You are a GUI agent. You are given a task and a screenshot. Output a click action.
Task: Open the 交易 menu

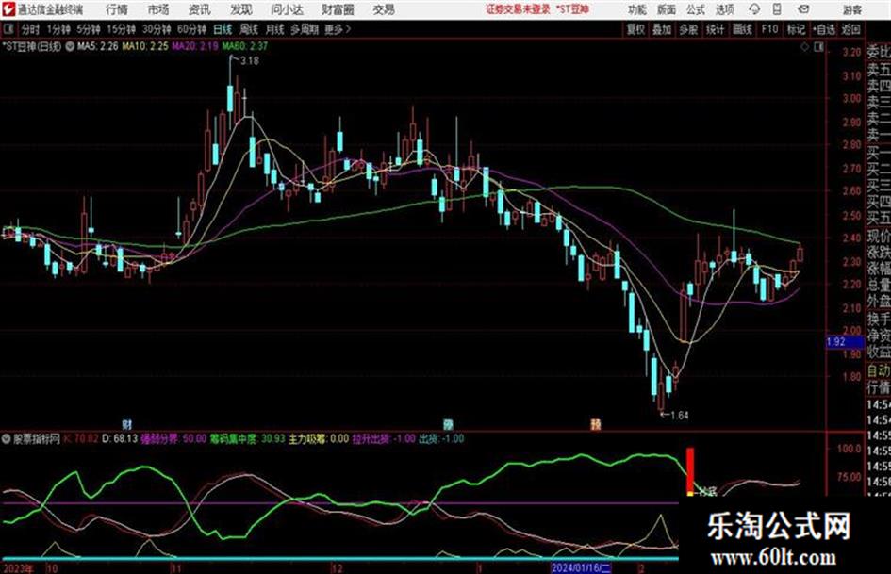point(384,9)
